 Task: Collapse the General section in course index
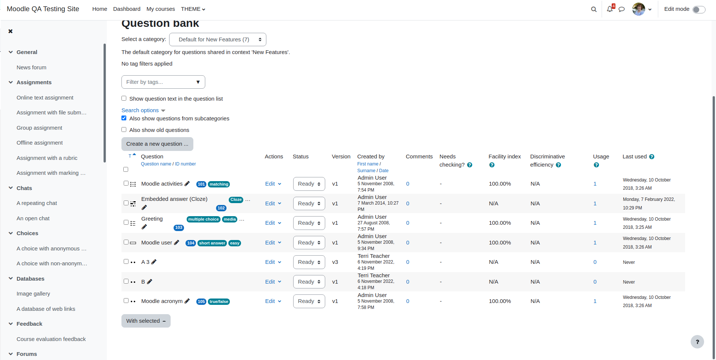11,52
